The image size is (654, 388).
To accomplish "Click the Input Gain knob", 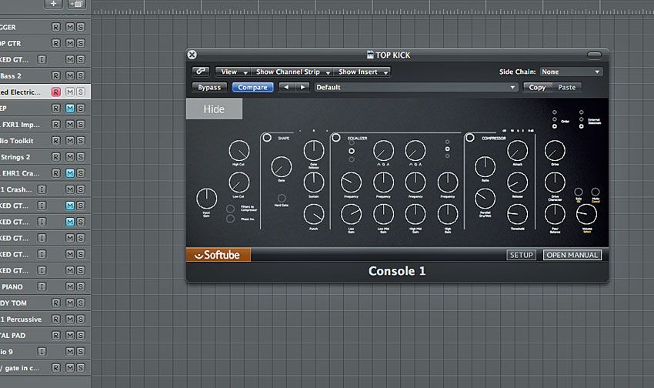I will pyautogui.click(x=206, y=199).
